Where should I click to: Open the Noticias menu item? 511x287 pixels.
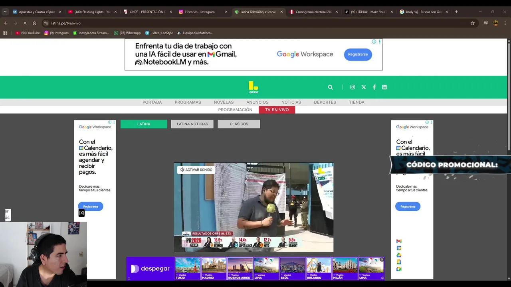tap(291, 102)
